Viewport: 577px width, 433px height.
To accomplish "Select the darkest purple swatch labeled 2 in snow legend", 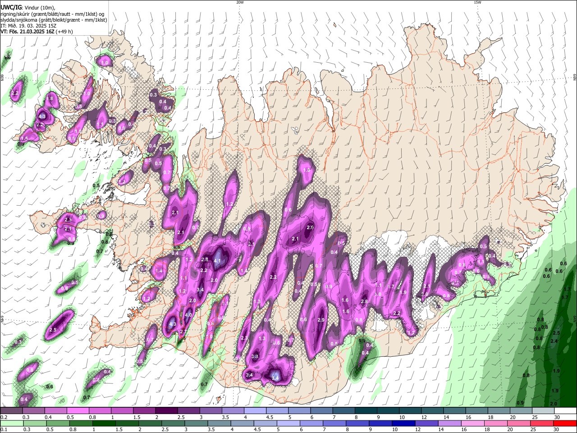I will 166,411.
